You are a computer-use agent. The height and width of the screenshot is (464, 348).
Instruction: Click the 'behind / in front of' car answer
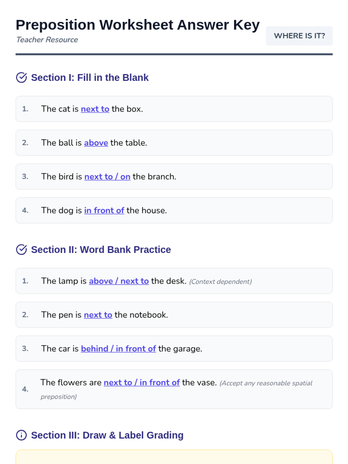point(118,349)
